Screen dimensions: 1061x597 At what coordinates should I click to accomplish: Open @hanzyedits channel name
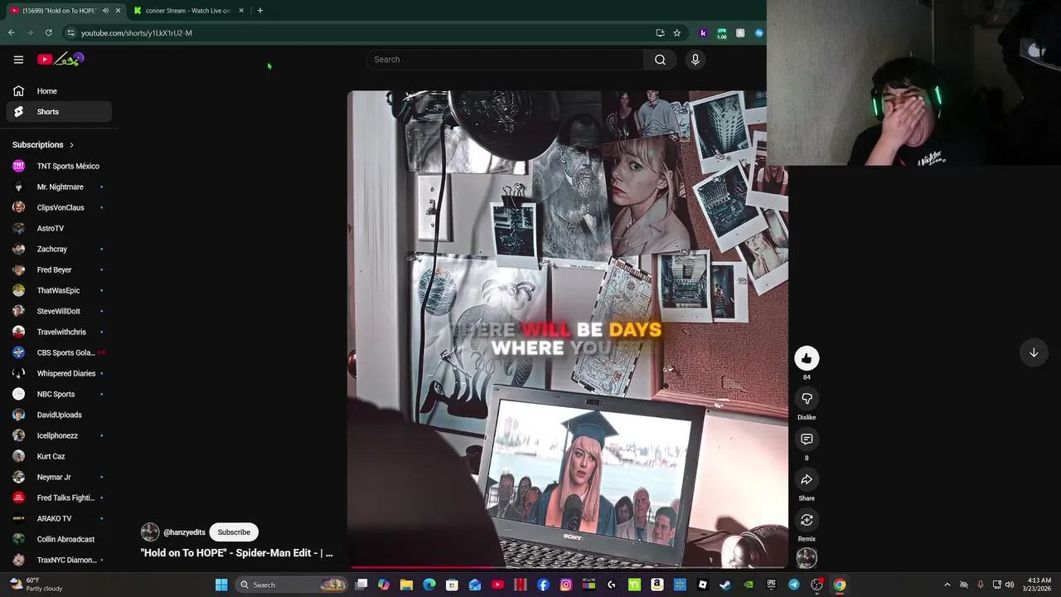[184, 532]
